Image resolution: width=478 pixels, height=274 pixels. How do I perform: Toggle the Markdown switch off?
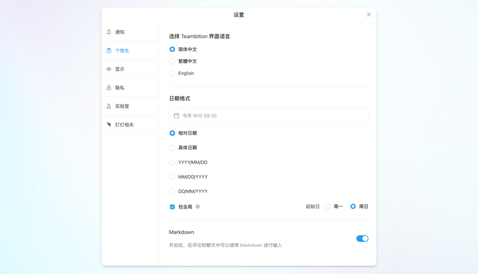[362, 239]
